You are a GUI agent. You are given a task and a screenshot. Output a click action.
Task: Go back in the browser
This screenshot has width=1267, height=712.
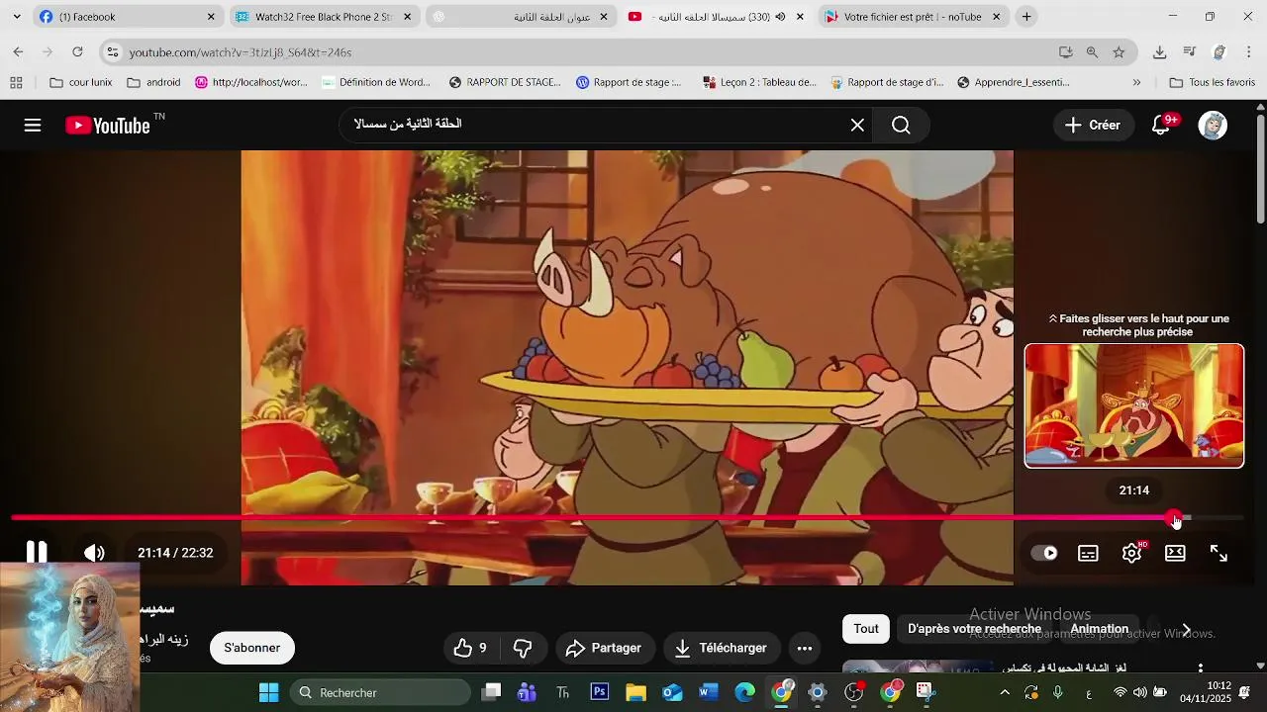18,52
